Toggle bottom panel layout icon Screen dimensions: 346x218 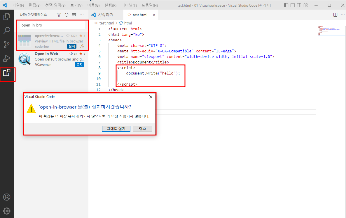[293, 5]
